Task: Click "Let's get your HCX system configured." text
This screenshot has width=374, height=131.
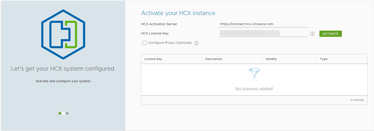Action: (x=63, y=69)
